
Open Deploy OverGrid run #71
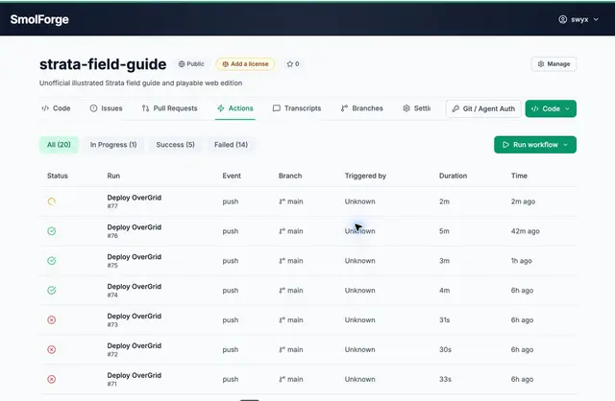pyautogui.click(x=135, y=375)
